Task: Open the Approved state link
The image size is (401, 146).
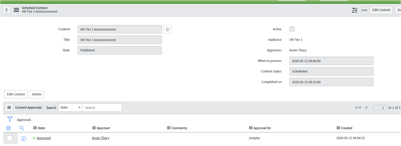Action: click(x=44, y=138)
